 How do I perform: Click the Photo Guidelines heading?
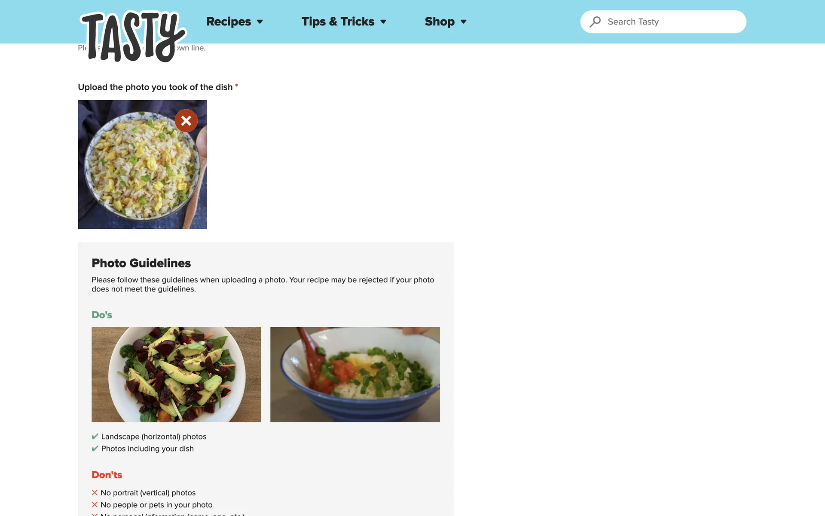coord(141,263)
